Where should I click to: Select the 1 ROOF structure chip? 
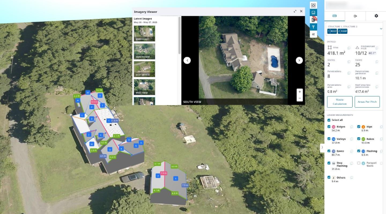tap(332, 31)
